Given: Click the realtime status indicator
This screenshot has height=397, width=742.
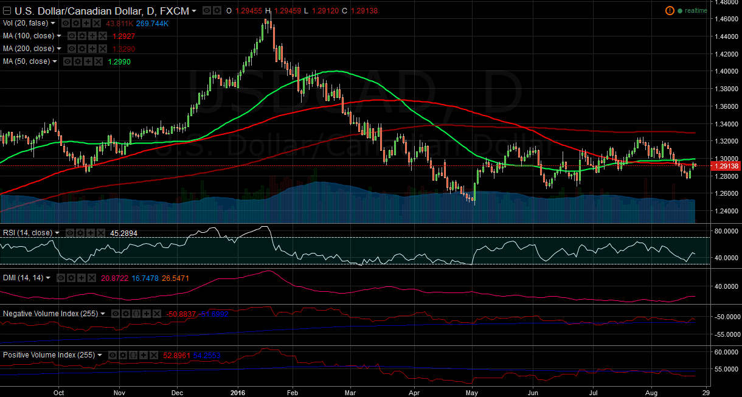Looking at the screenshot, I should point(695,10).
